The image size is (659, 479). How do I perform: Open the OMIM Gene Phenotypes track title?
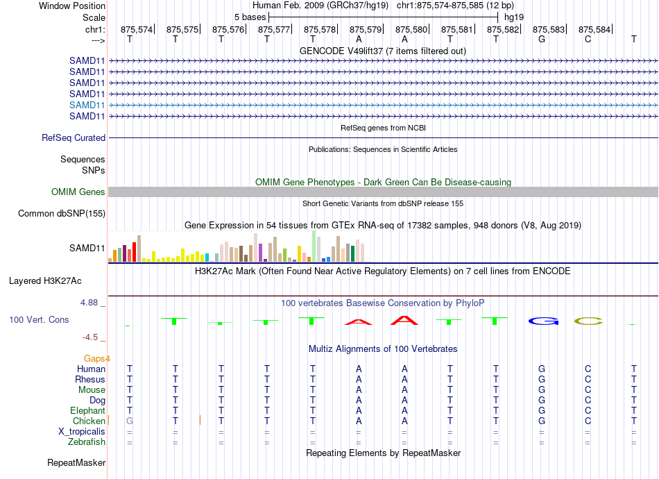coord(383,182)
